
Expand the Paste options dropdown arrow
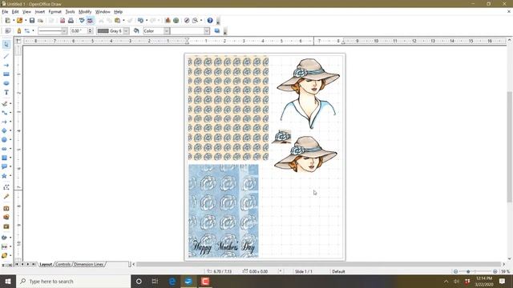(x=123, y=21)
